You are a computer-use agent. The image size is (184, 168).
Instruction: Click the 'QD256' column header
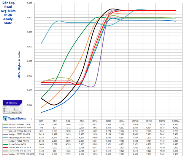point(149,121)
